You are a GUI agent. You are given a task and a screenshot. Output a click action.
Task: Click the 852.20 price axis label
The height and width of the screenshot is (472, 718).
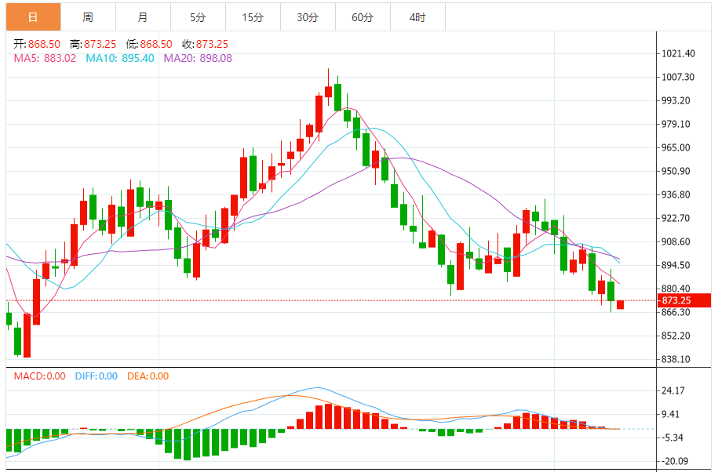[x=676, y=336]
